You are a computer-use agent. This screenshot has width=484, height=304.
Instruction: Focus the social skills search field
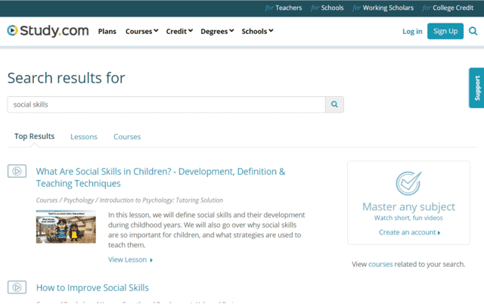166,104
